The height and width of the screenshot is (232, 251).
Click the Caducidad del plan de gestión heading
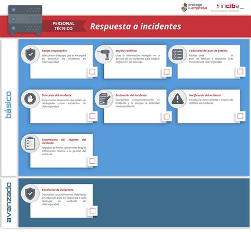[x=209, y=51]
